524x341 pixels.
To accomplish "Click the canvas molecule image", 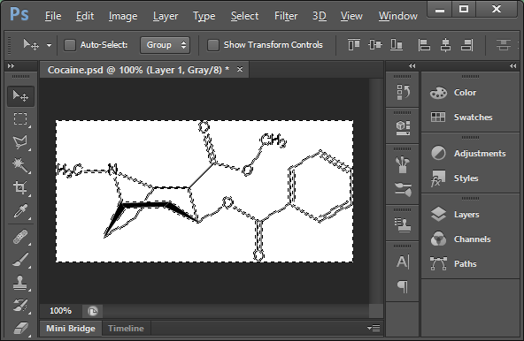I will point(204,191).
